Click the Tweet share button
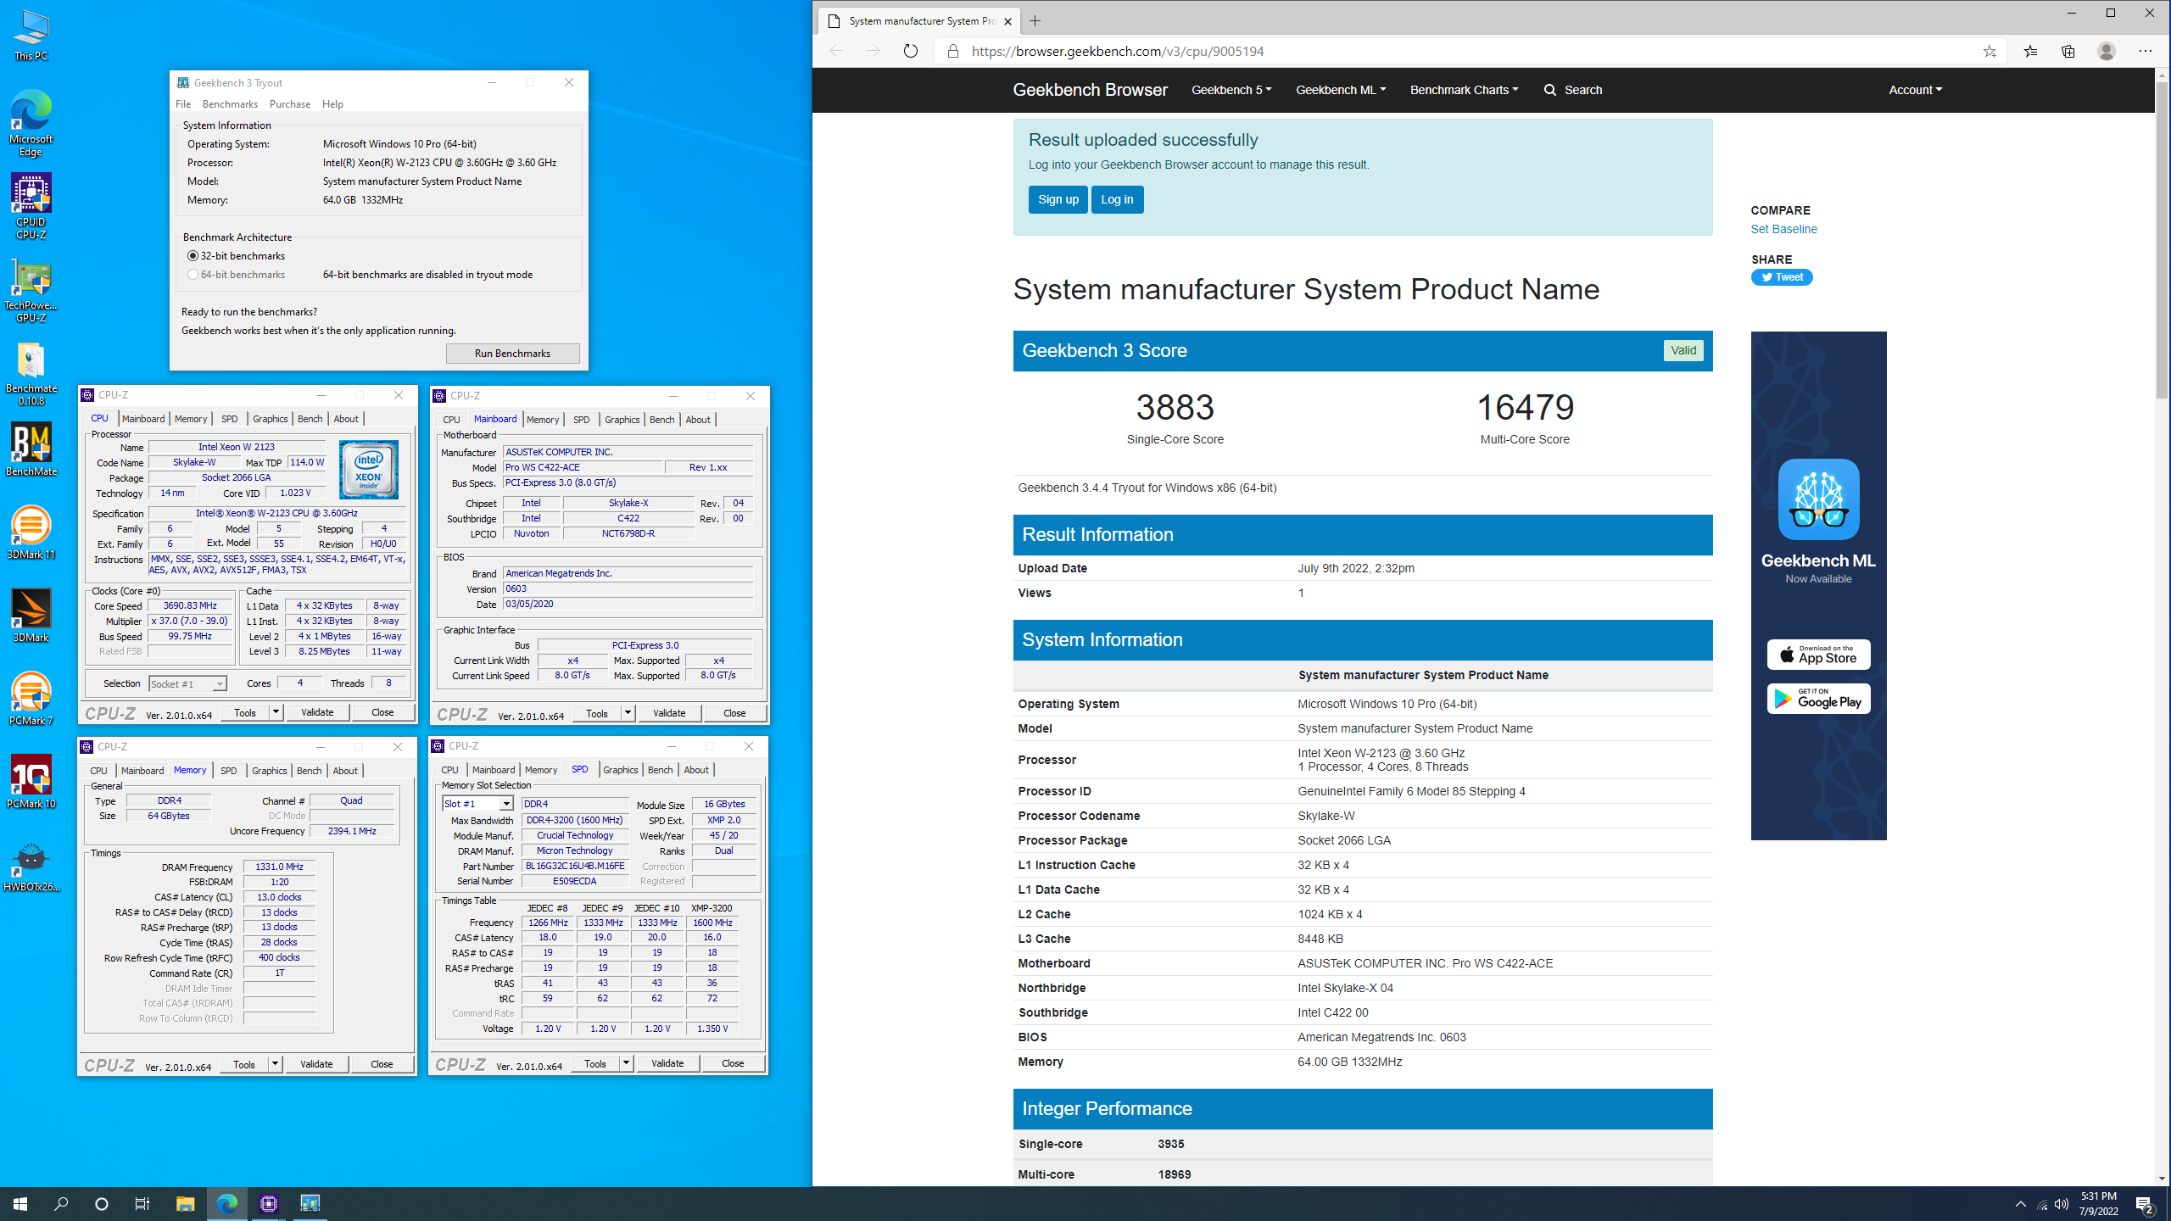The height and width of the screenshot is (1221, 2171). (x=1782, y=277)
